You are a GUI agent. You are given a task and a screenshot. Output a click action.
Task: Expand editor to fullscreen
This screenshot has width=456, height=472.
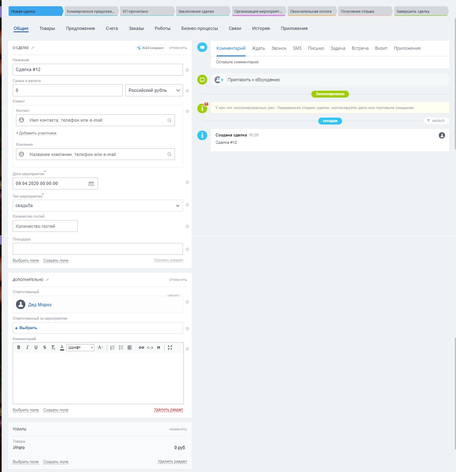(x=170, y=347)
